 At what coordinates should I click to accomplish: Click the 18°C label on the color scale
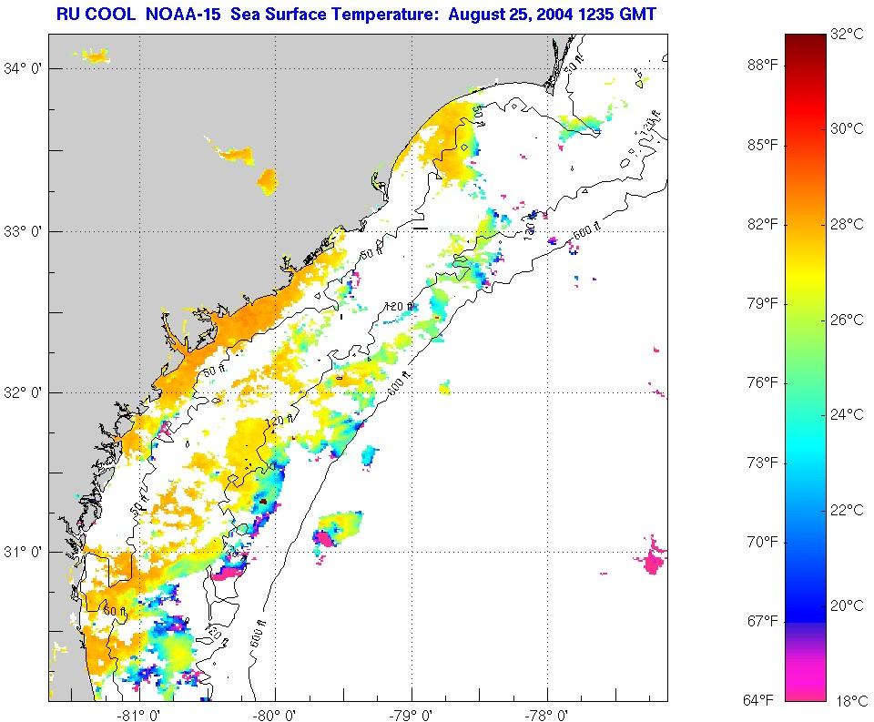850,701
